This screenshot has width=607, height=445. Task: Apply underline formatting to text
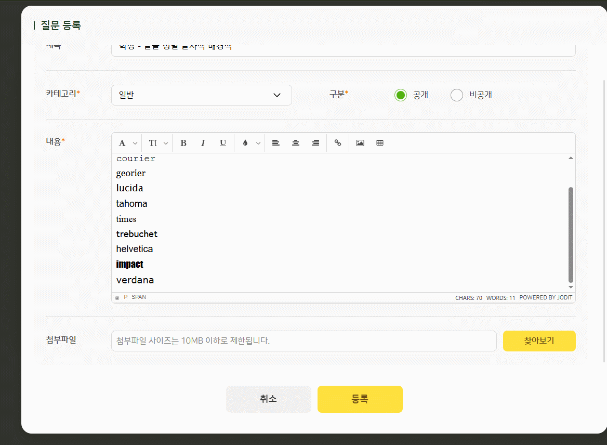[223, 143]
